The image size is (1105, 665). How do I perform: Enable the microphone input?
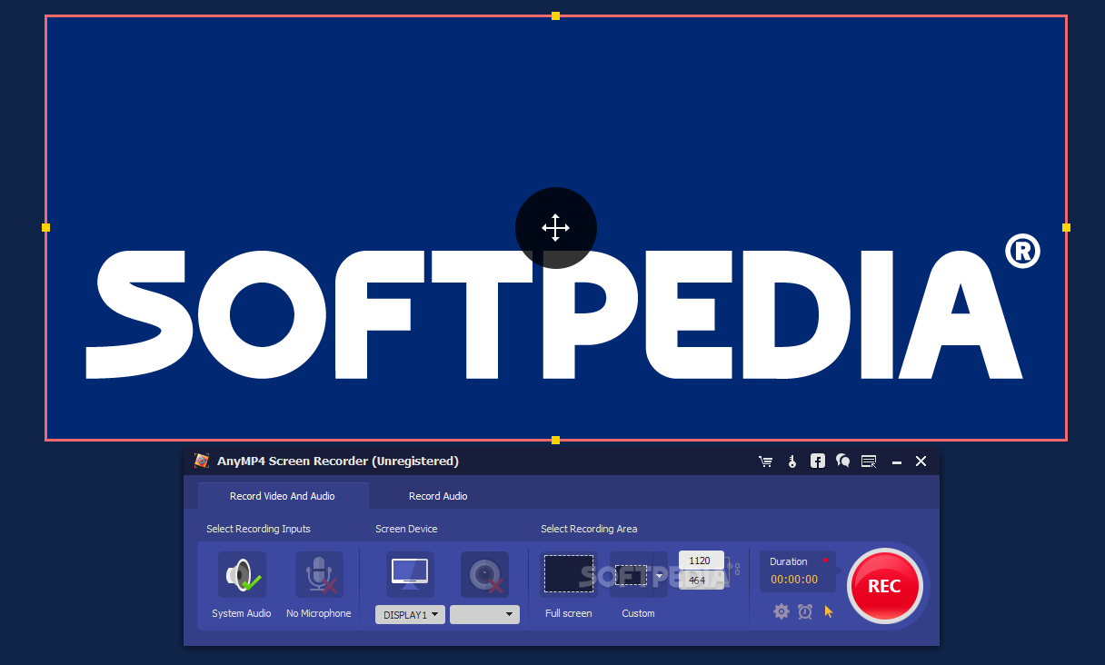click(x=319, y=575)
